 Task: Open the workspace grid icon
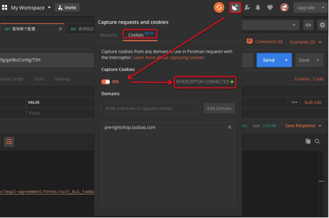[4, 8]
